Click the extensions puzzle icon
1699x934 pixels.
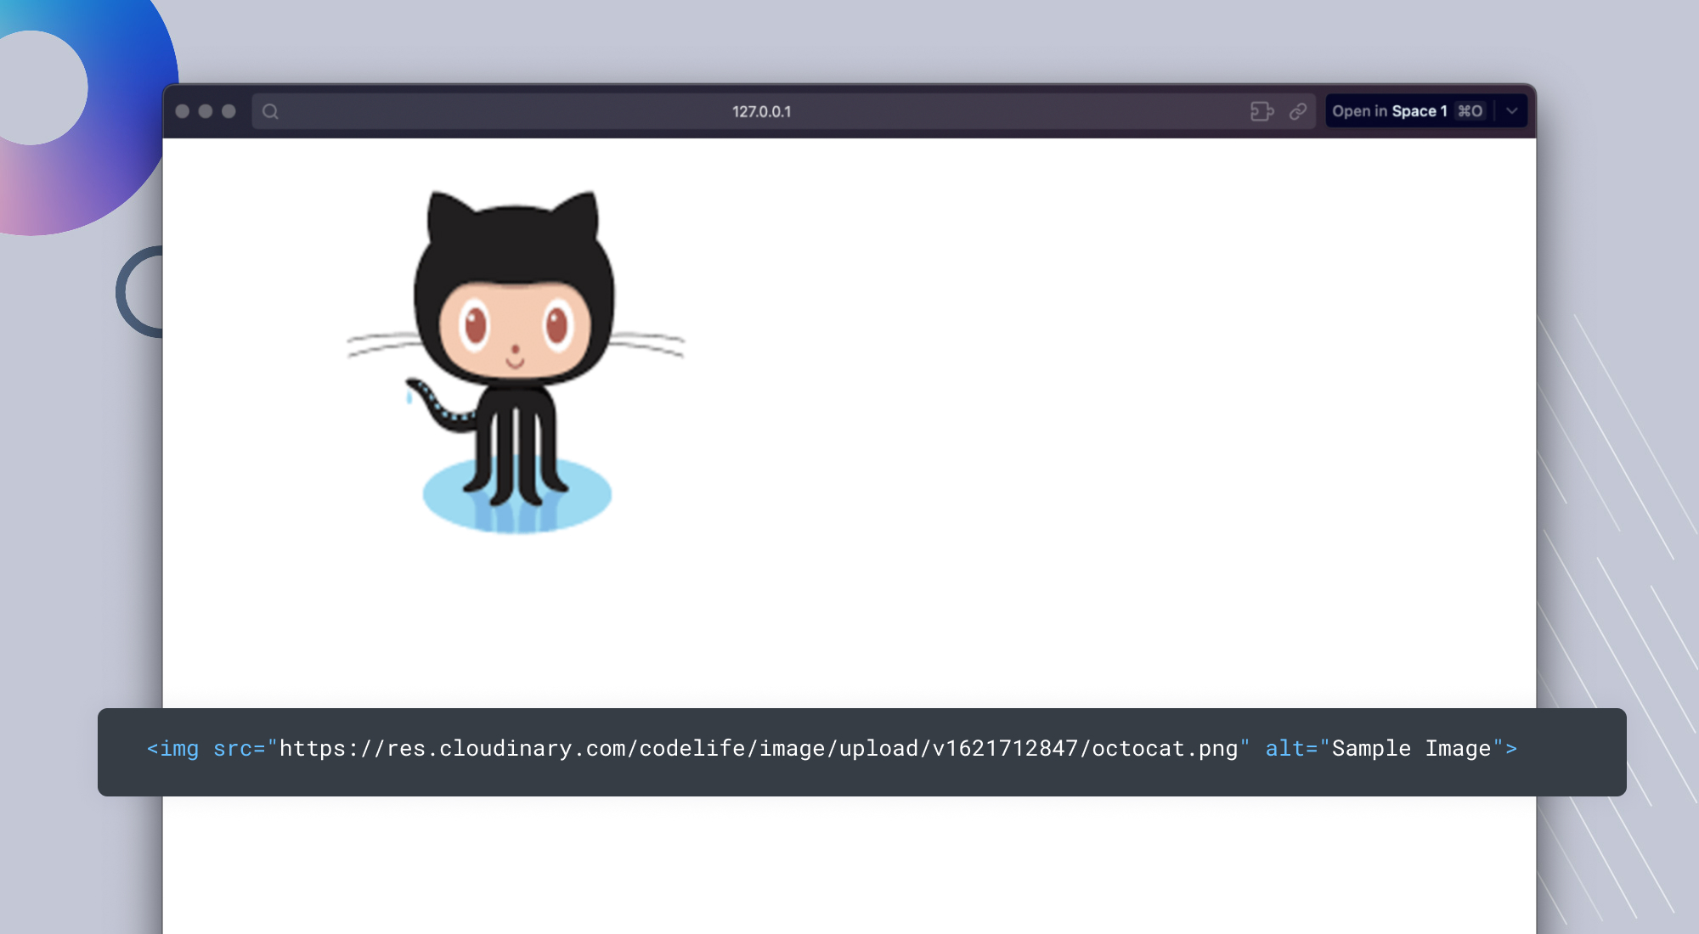[1262, 111]
